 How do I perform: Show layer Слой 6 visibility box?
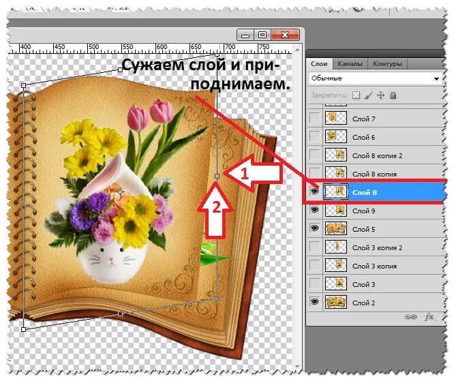point(314,136)
